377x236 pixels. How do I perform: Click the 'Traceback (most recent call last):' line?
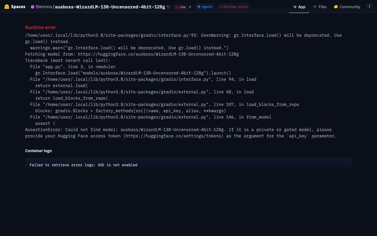(x=68, y=60)
